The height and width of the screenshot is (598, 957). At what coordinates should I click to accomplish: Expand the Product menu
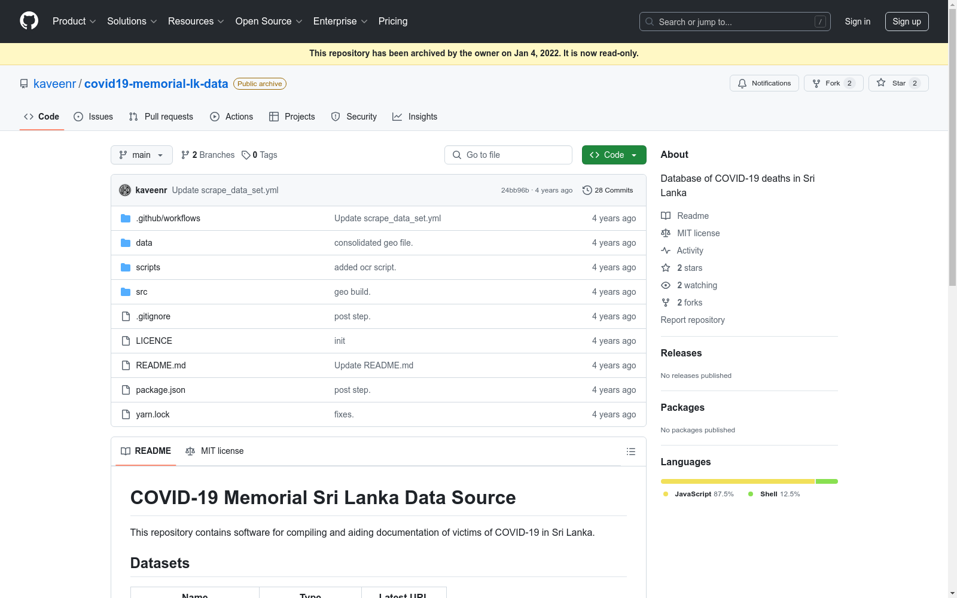(x=74, y=22)
